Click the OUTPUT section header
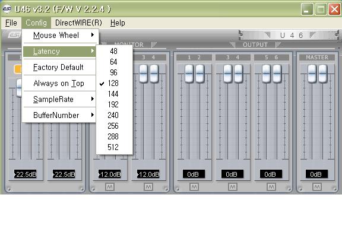 click(255, 44)
